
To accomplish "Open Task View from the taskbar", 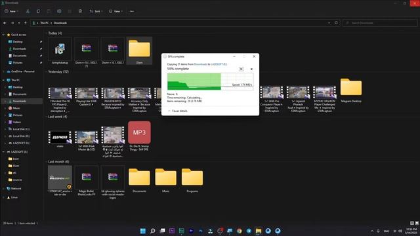I will tap(162, 231).
